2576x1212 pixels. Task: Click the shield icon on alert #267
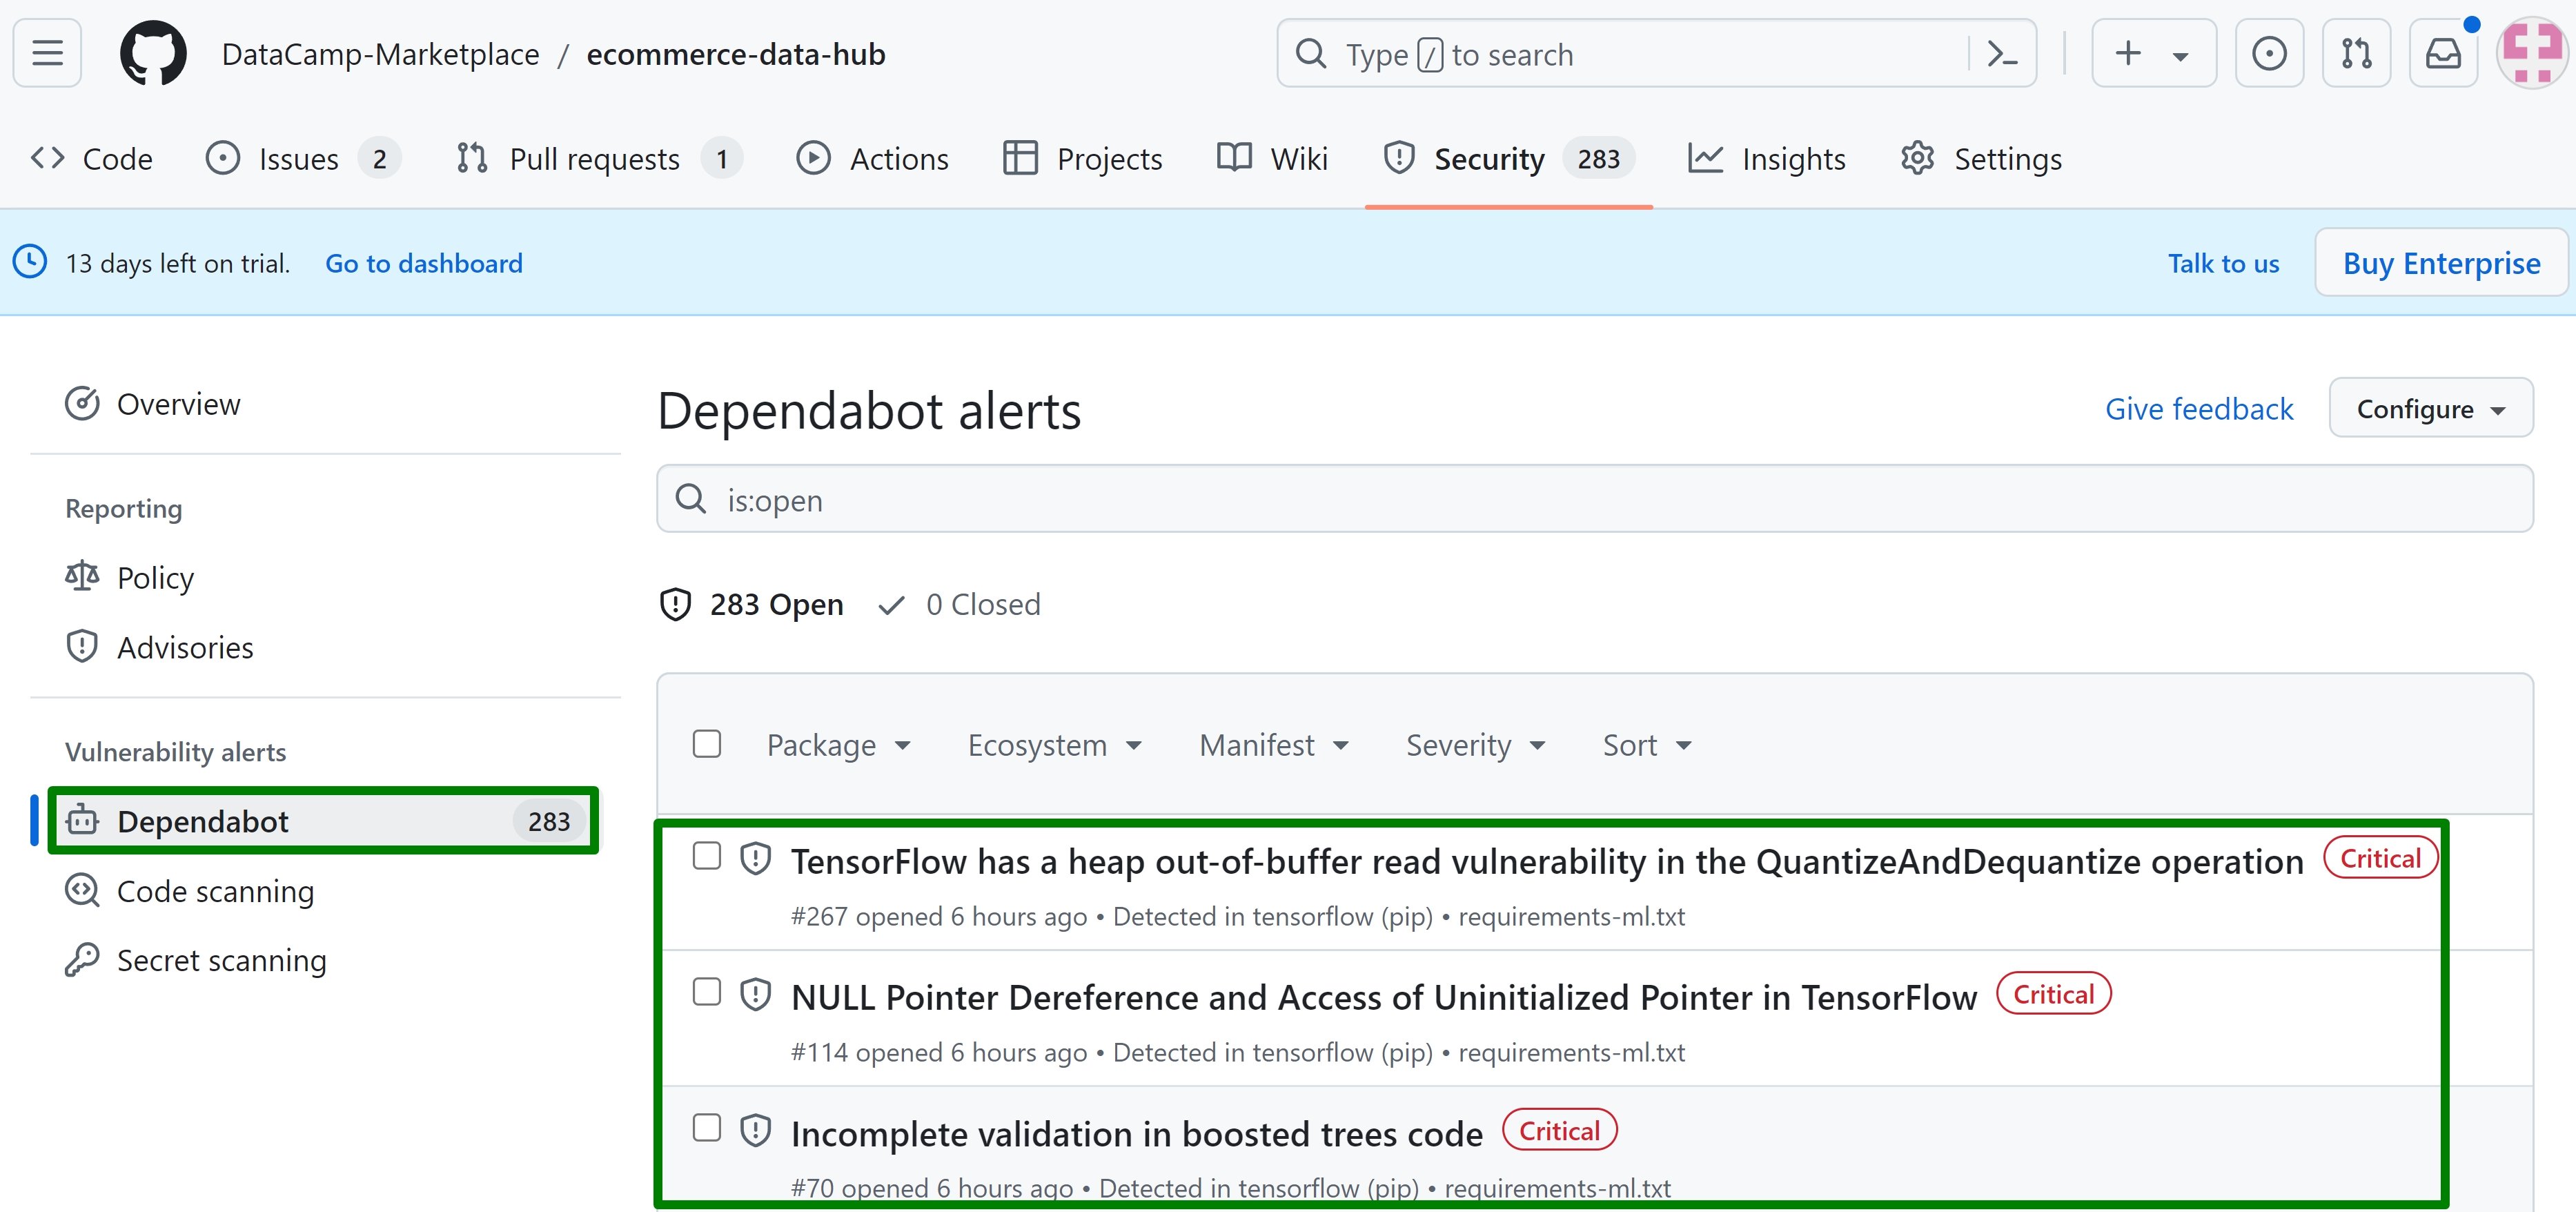point(755,859)
